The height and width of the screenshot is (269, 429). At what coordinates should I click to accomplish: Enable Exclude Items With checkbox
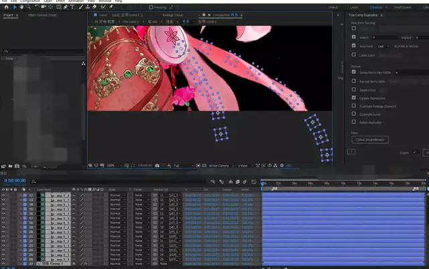[354, 80]
